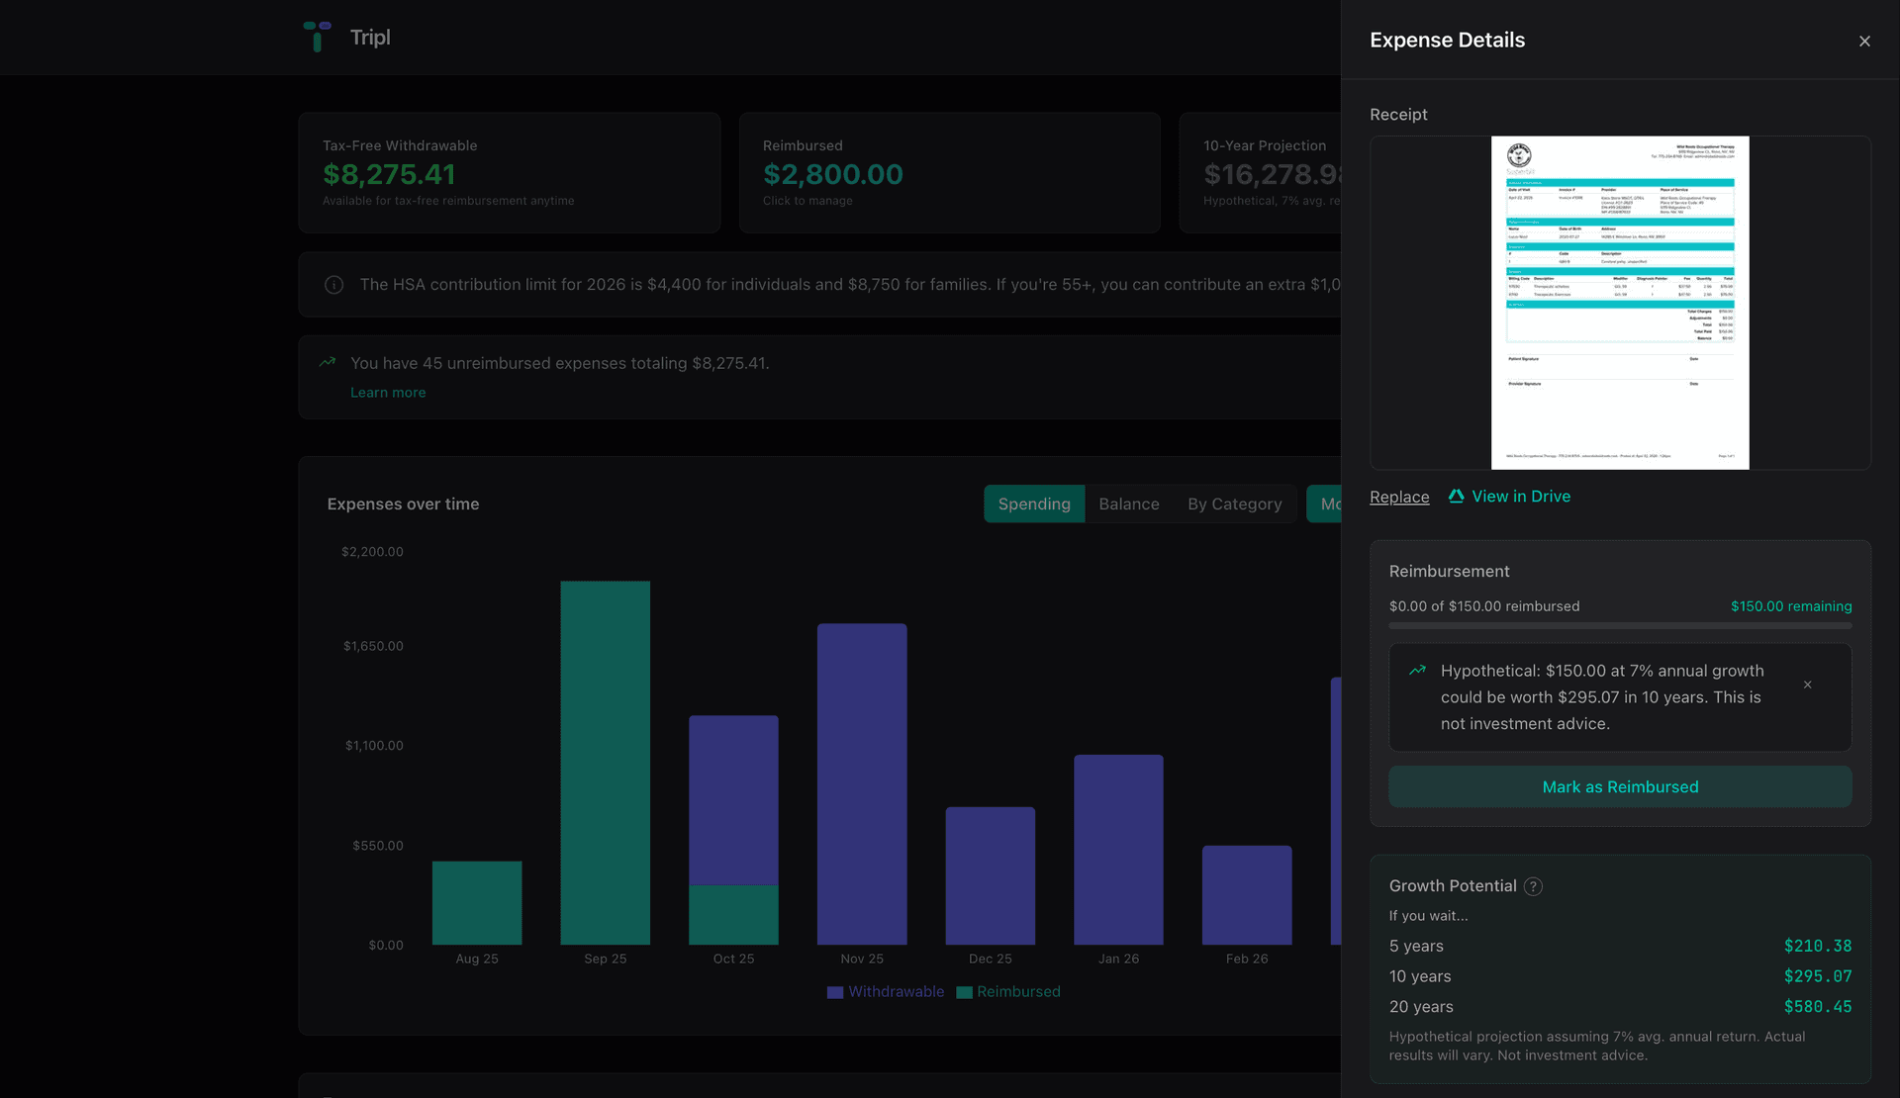Click the Oct 25 withdrawable bar segment

point(733,799)
